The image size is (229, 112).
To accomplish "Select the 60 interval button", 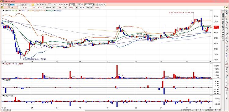I will [67, 5].
